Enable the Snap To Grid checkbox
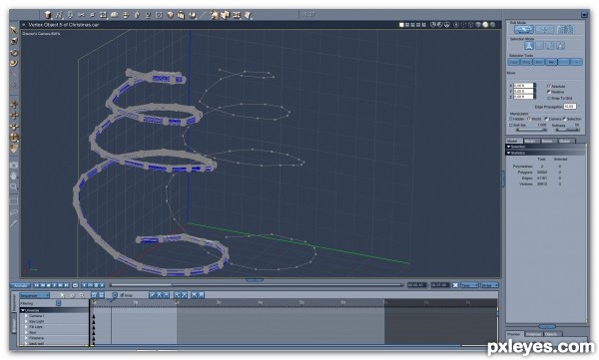This screenshot has width=599, height=360. coord(549,98)
